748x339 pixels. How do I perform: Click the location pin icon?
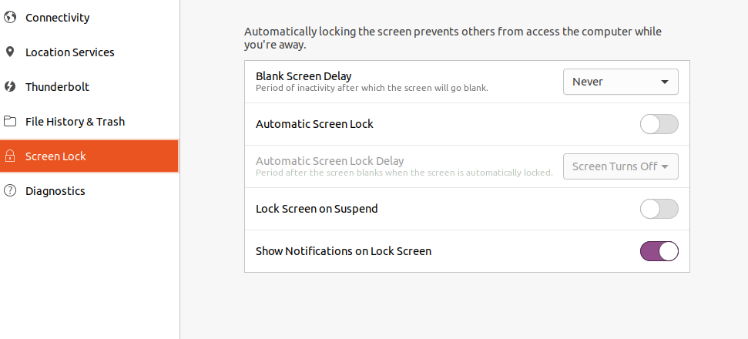pos(9,52)
